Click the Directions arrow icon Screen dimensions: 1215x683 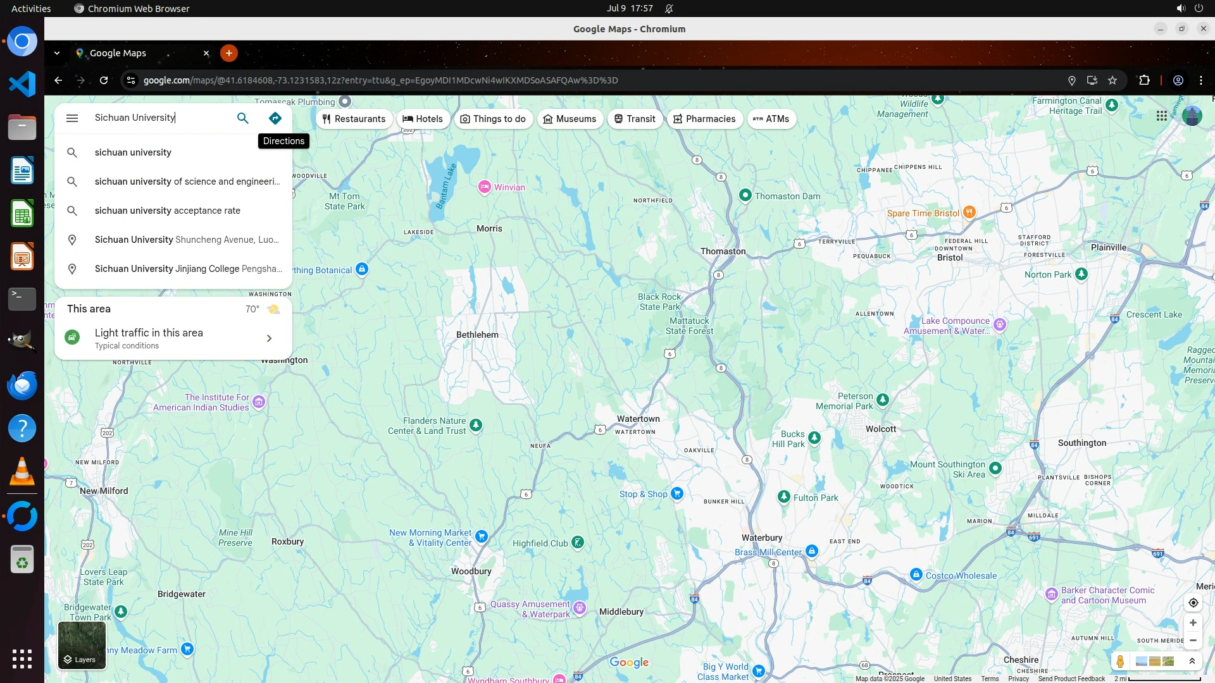pos(275,118)
